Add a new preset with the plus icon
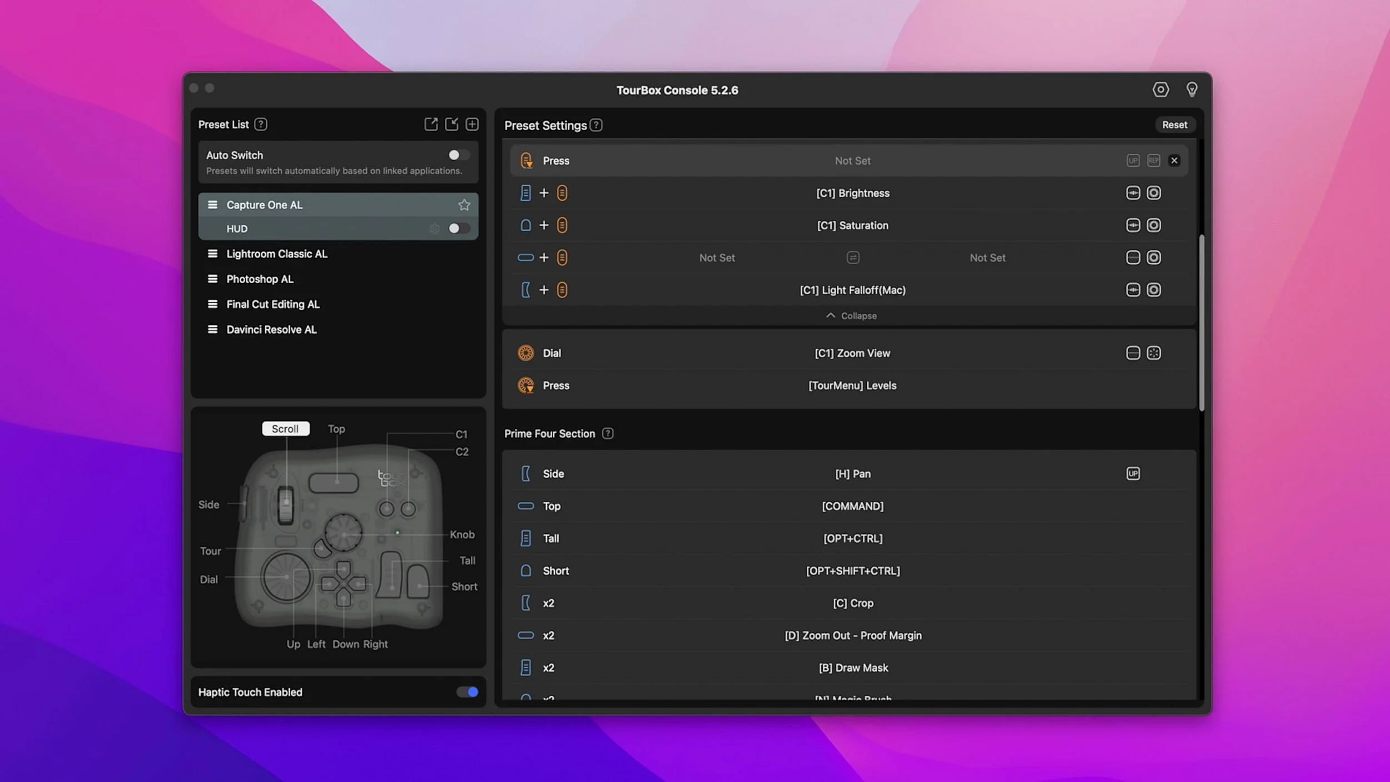Viewport: 1390px width, 782px height. 472,124
